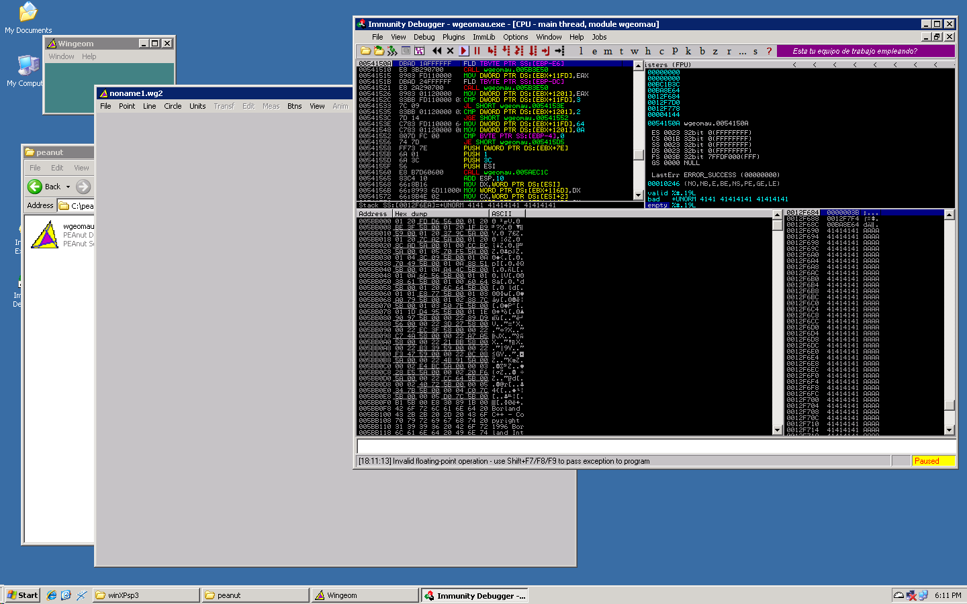
Task: Open the Plugins menu
Action: pyautogui.click(x=453, y=37)
